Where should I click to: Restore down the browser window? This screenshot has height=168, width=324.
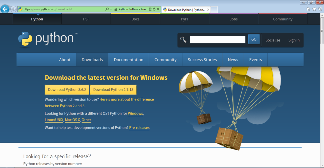tap(312, 2)
